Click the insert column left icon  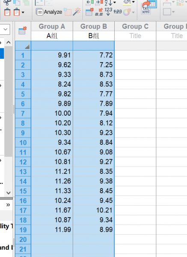pos(90,2)
